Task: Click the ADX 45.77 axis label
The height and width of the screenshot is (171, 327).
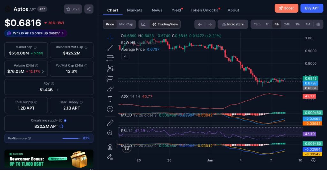Action: 309,96
